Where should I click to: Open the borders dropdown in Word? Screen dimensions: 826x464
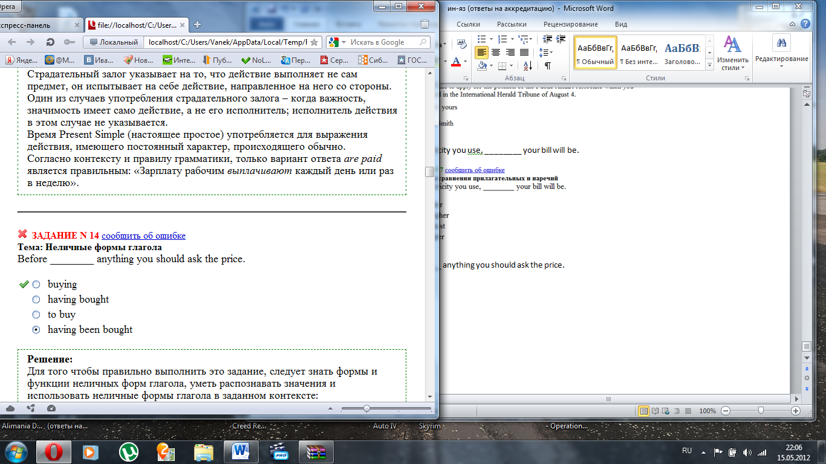(511, 66)
